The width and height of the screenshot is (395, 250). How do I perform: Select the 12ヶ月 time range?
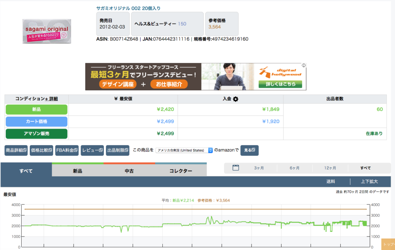click(330, 168)
